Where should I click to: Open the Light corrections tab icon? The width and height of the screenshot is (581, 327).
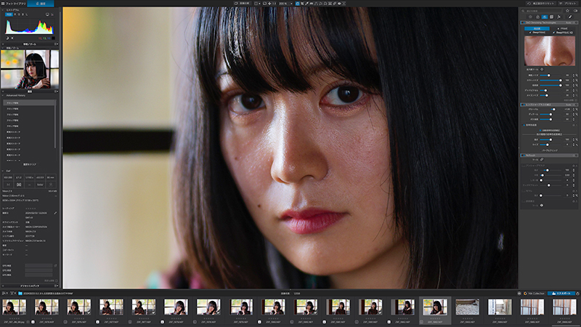pos(531,17)
